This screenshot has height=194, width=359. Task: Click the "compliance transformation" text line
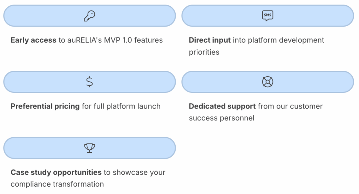57,184
